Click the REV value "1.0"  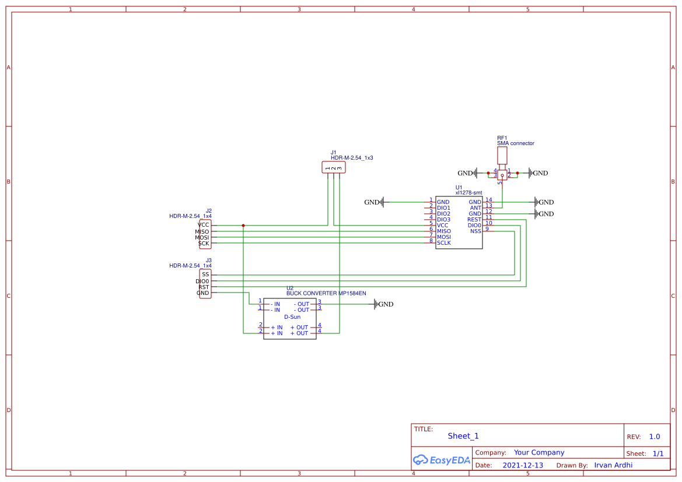pyautogui.click(x=655, y=437)
